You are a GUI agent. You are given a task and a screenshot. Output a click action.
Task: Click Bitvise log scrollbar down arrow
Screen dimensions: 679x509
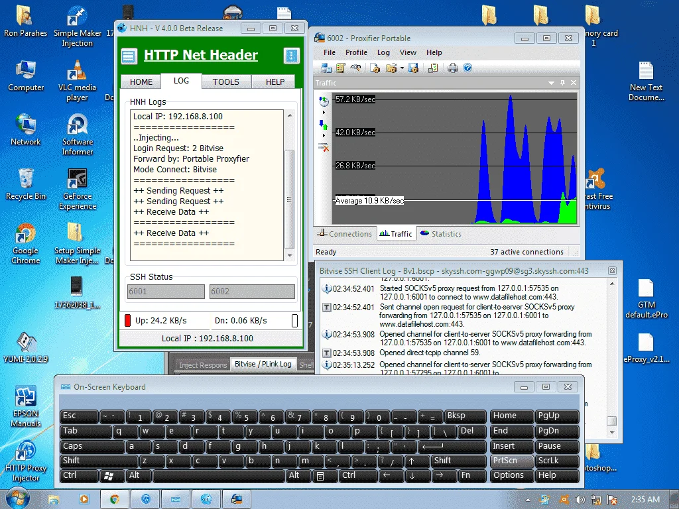pos(612,432)
